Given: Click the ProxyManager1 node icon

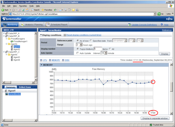Looking at the screenshot, I should tap(12, 41).
